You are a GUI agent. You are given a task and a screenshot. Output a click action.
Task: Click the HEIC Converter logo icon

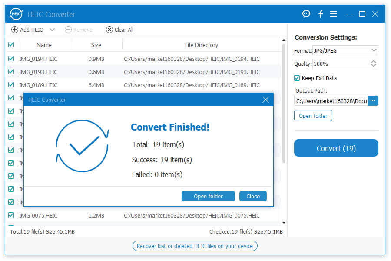click(16, 13)
